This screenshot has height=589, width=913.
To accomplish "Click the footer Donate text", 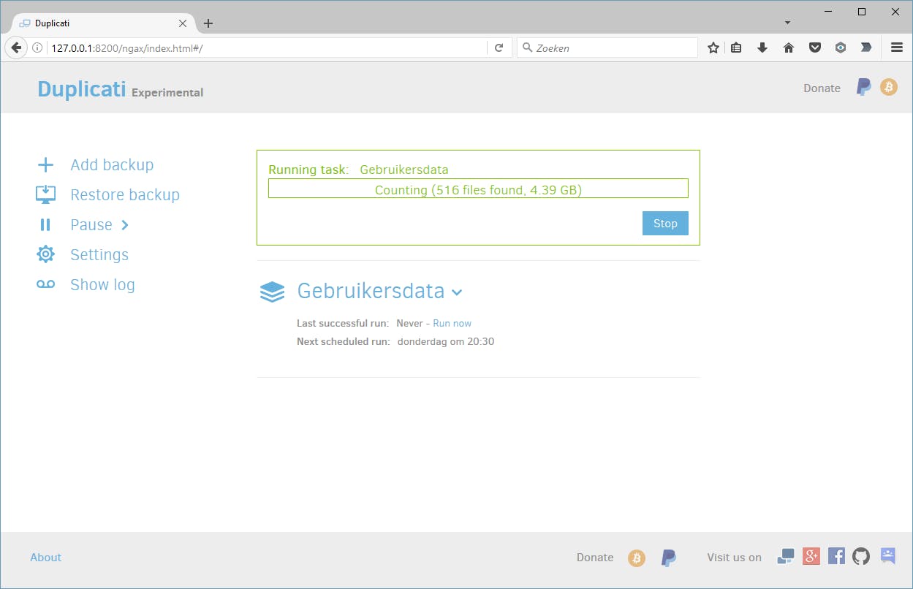I will point(595,558).
